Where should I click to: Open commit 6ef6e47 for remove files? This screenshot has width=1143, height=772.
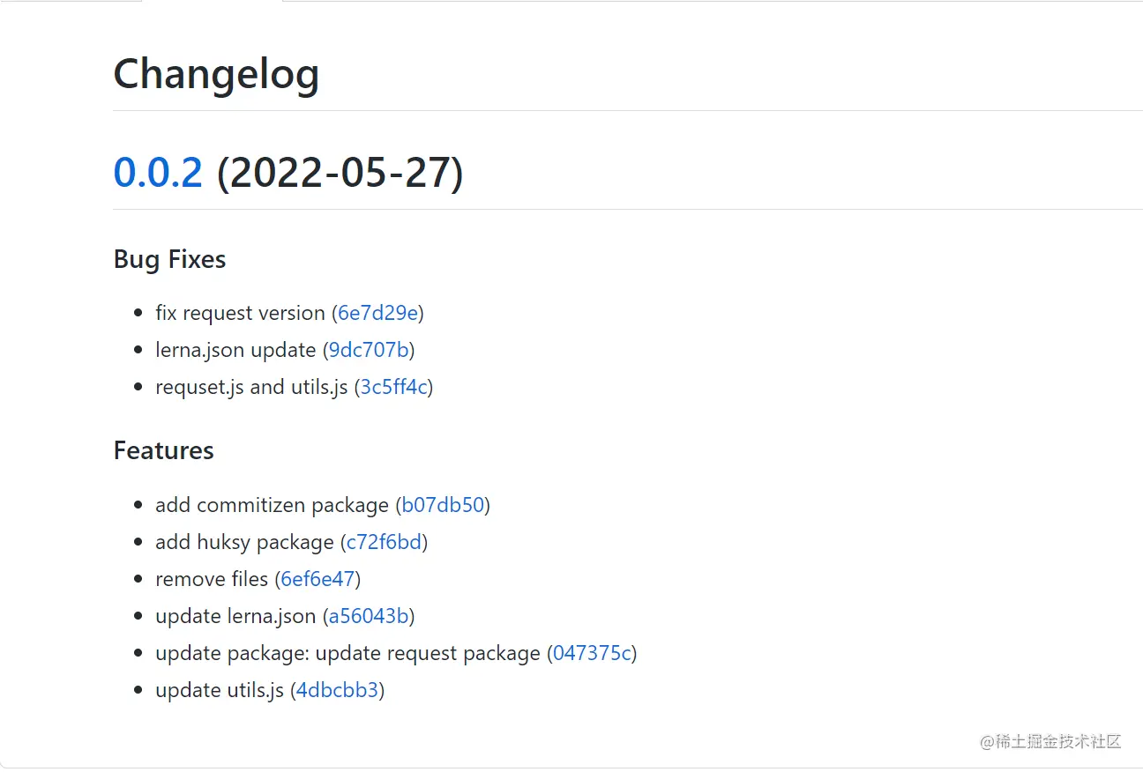(x=317, y=579)
